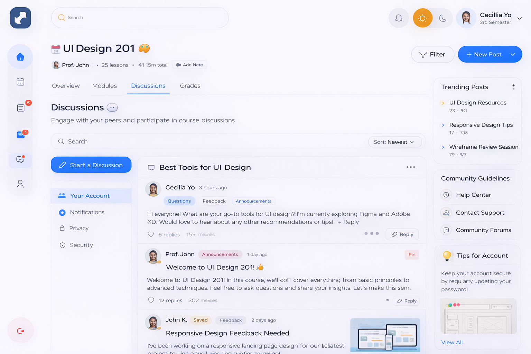Click the profile icon in left sidebar
531x354 pixels.
[x=20, y=184]
